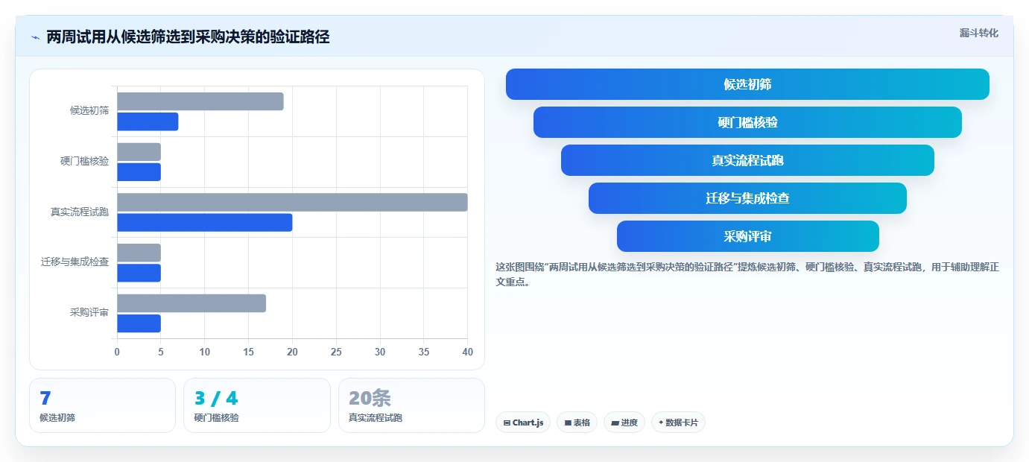Click the 采购评审 chart axis label
This screenshot has width=1029, height=462.
[89, 312]
